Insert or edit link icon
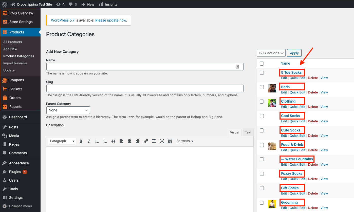Viewport: 354px width, 212px height. [x=146, y=141]
